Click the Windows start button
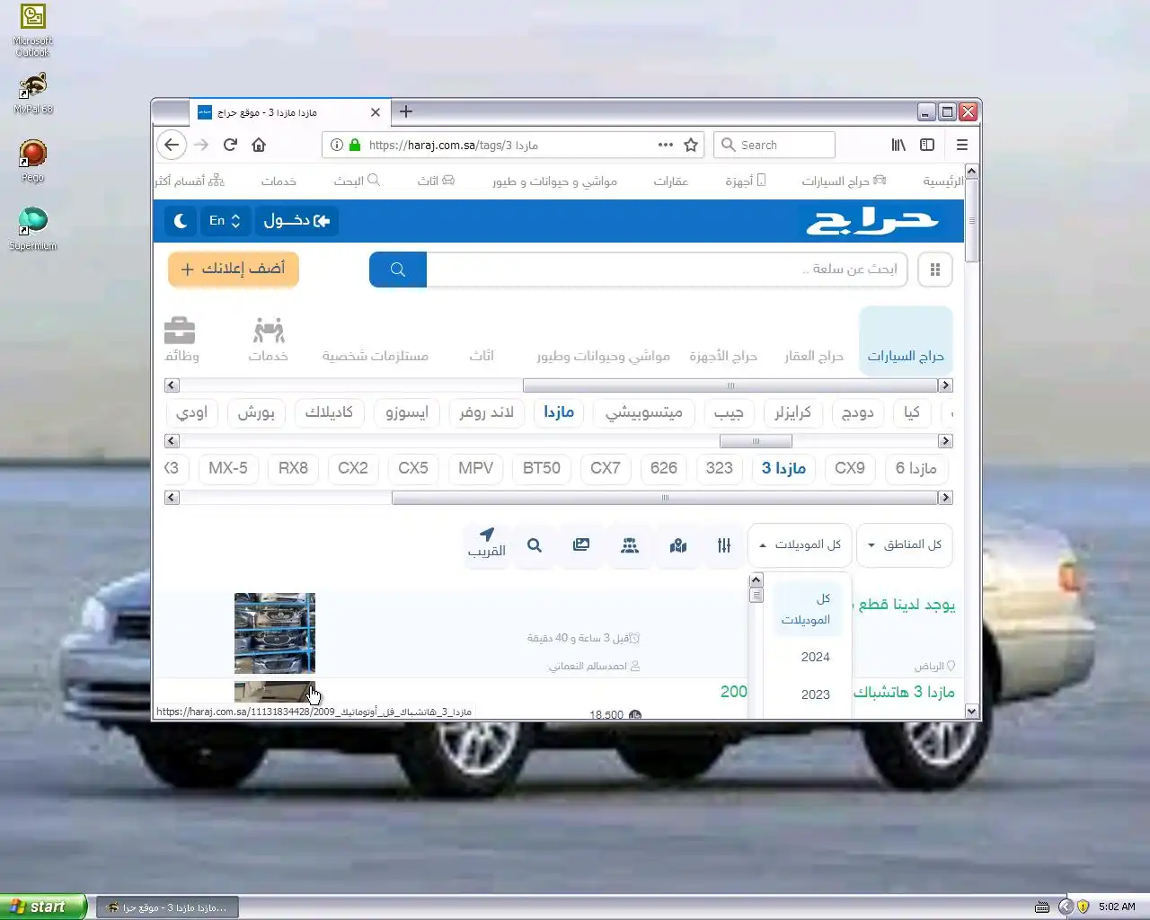Screen dimensions: 1150x920 coord(43,907)
